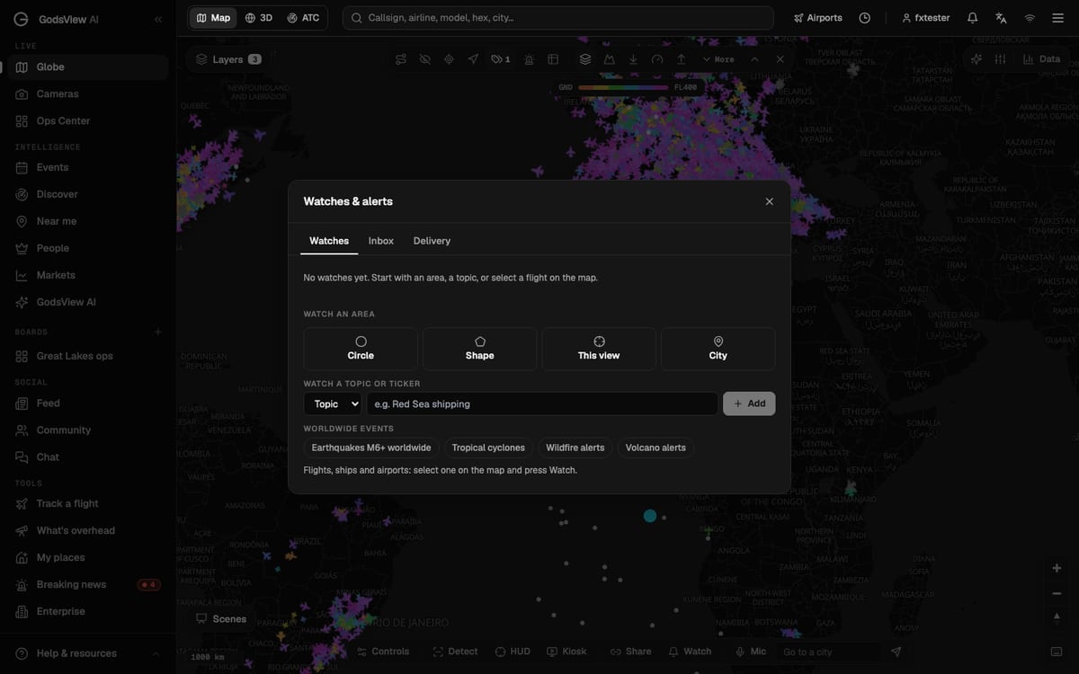Toggle the Detect feature

[455, 652]
